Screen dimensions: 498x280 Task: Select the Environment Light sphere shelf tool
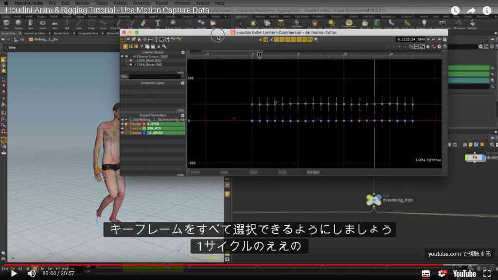point(349,23)
